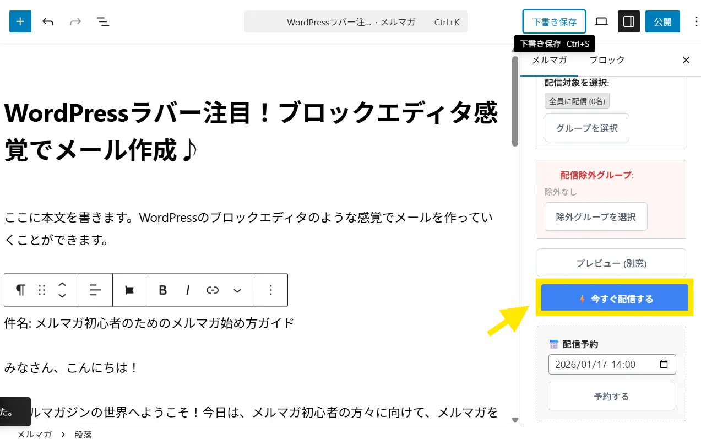Click the 下書き保存 save draft button

tap(554, 22)
